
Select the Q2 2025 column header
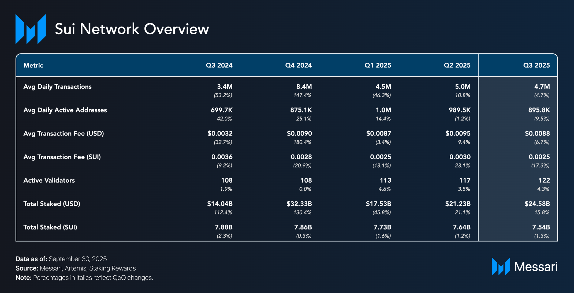pyautogui.click(x=457, y=65)
